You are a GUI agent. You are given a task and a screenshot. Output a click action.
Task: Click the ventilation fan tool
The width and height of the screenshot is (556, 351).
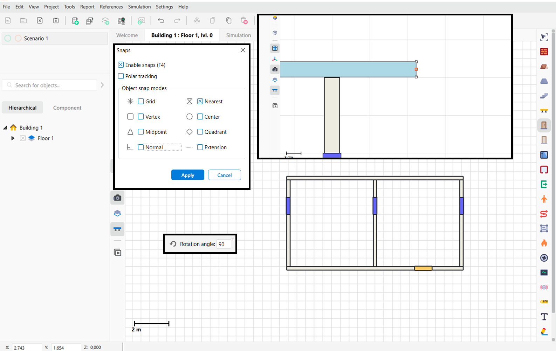click(544, 258)
